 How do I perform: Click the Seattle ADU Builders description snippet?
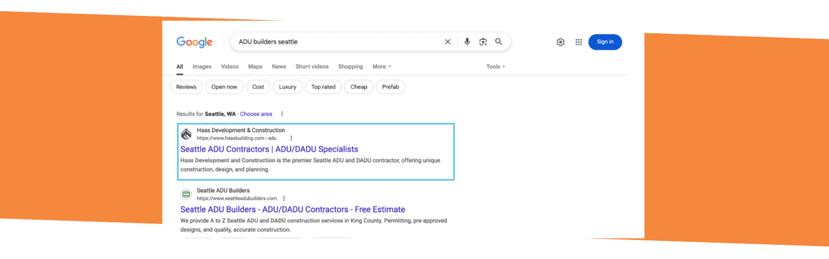(x=313, y=225)
